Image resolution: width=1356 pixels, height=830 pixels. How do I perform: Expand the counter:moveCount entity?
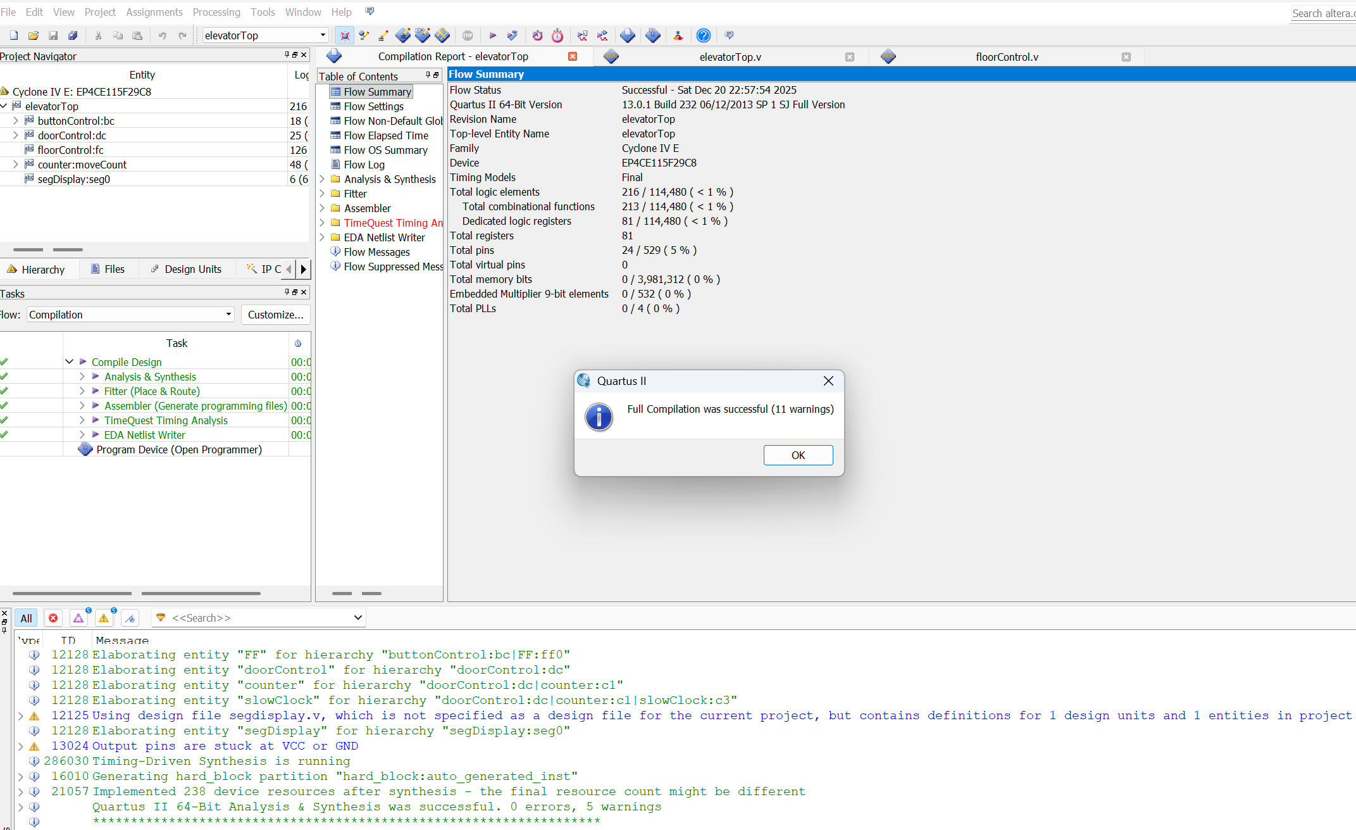click(x=16, y=164)
